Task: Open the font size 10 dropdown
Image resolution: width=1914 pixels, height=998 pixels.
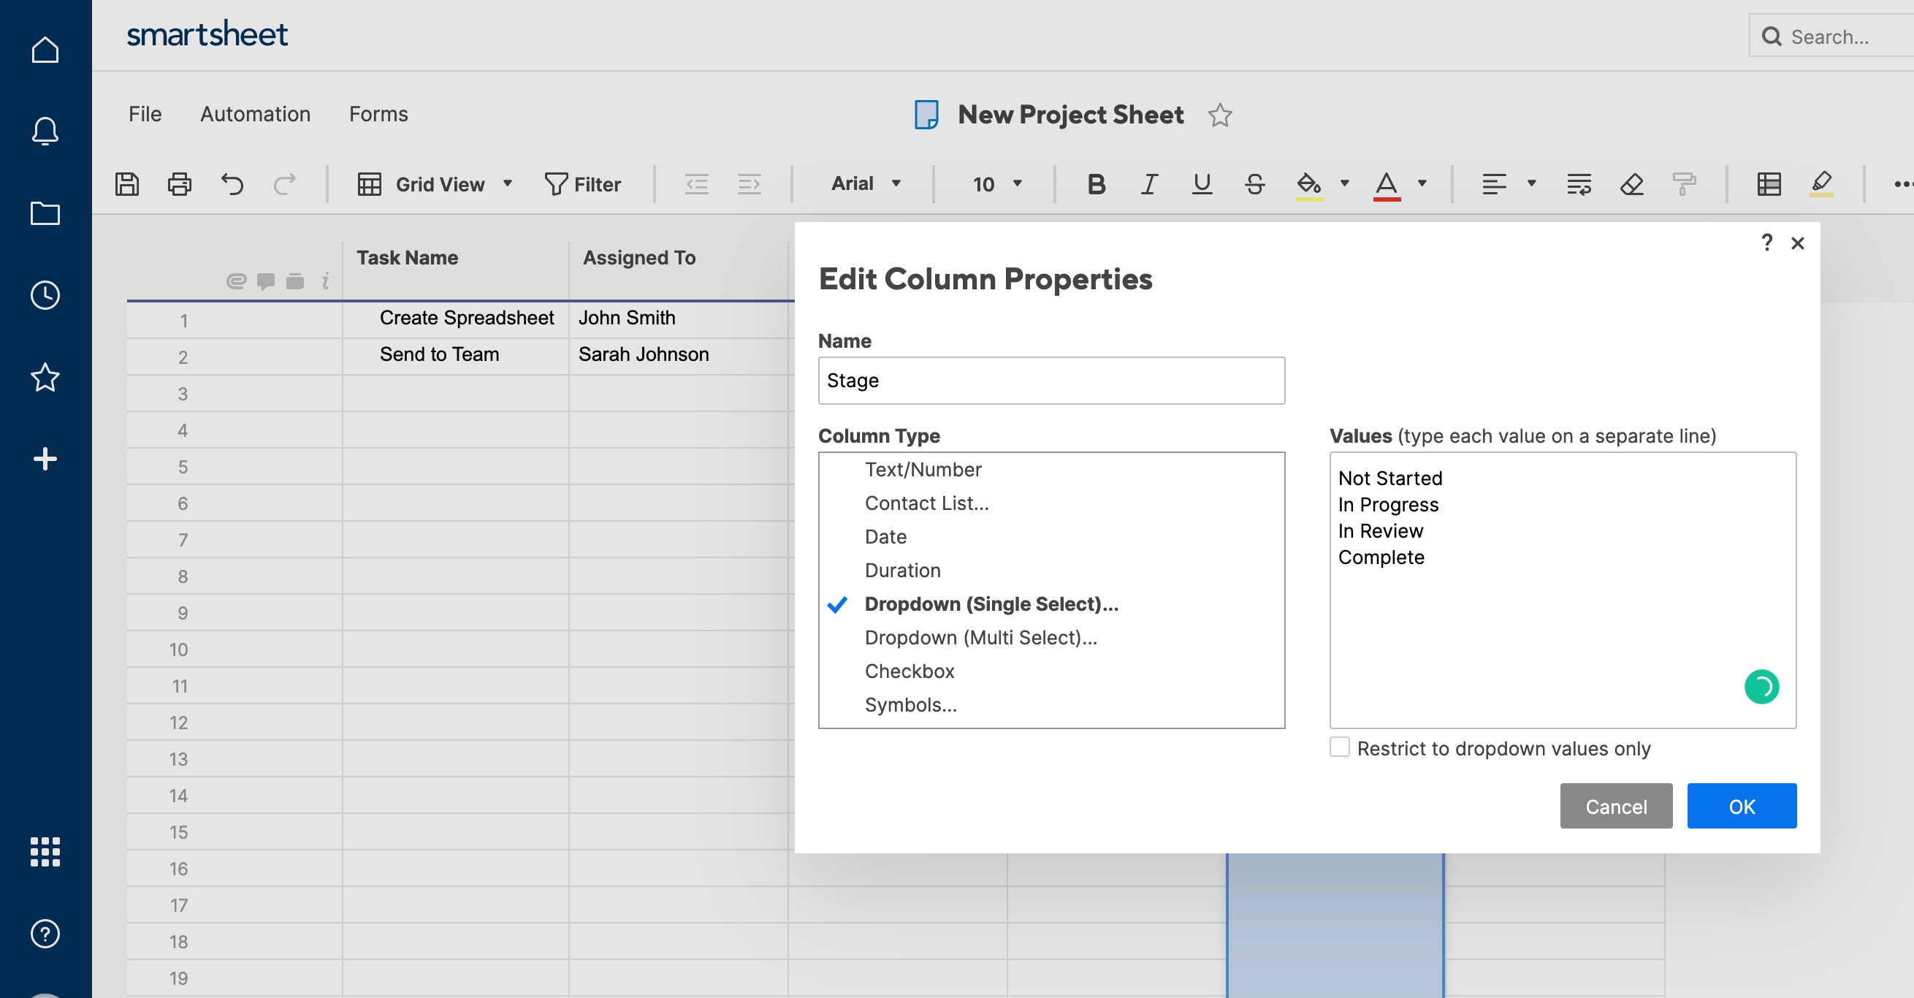Action: pyautogui.click(x=996, y=183)
